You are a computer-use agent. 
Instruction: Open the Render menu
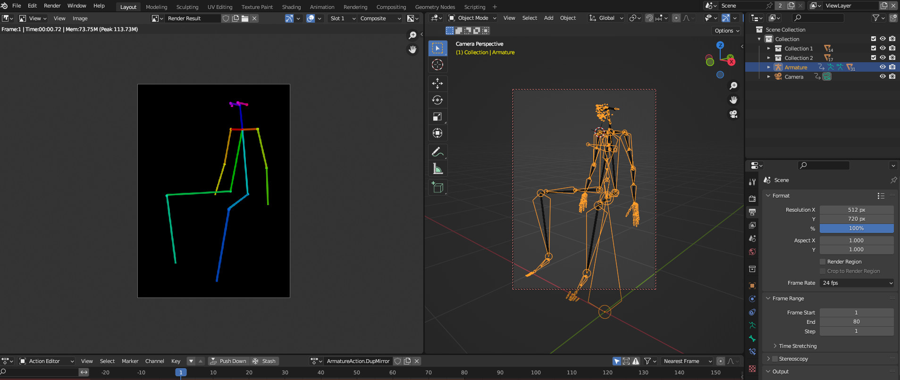click(52, 6)
